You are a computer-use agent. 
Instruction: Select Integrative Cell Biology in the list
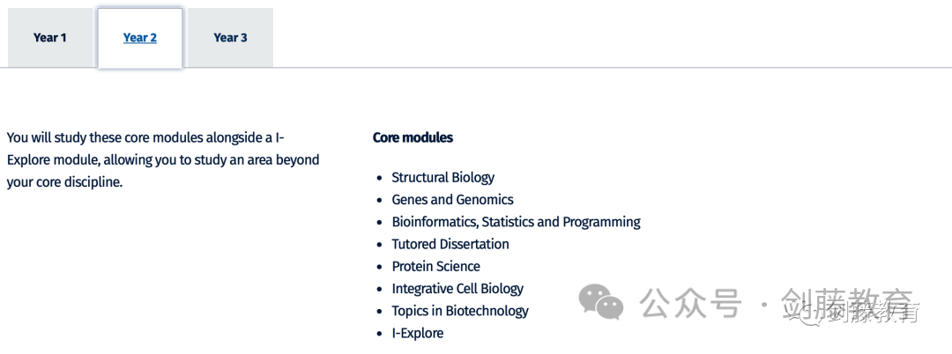tap(457, 289)
